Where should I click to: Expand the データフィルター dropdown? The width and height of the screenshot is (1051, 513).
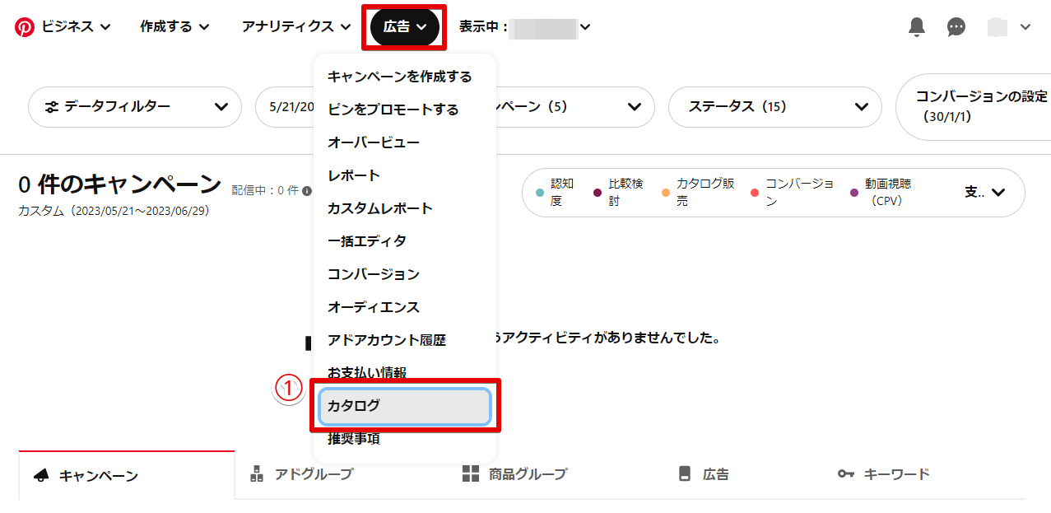click(135, 107)
